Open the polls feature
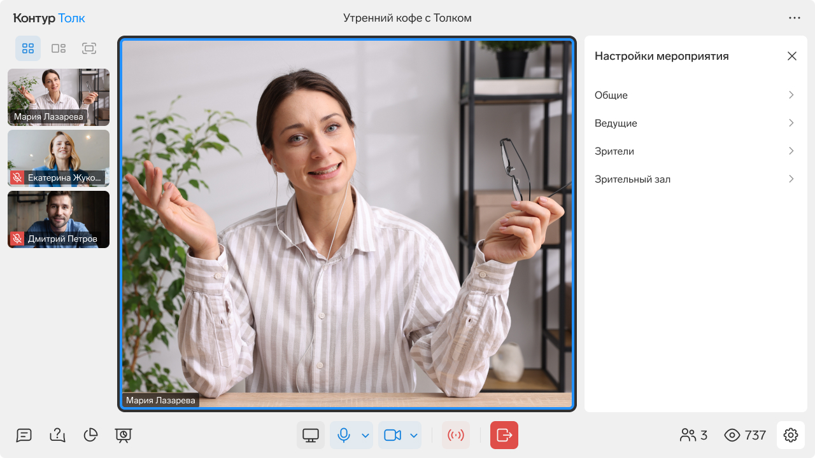815x458 pixels. pyautogui.click(x=90, y=435)
